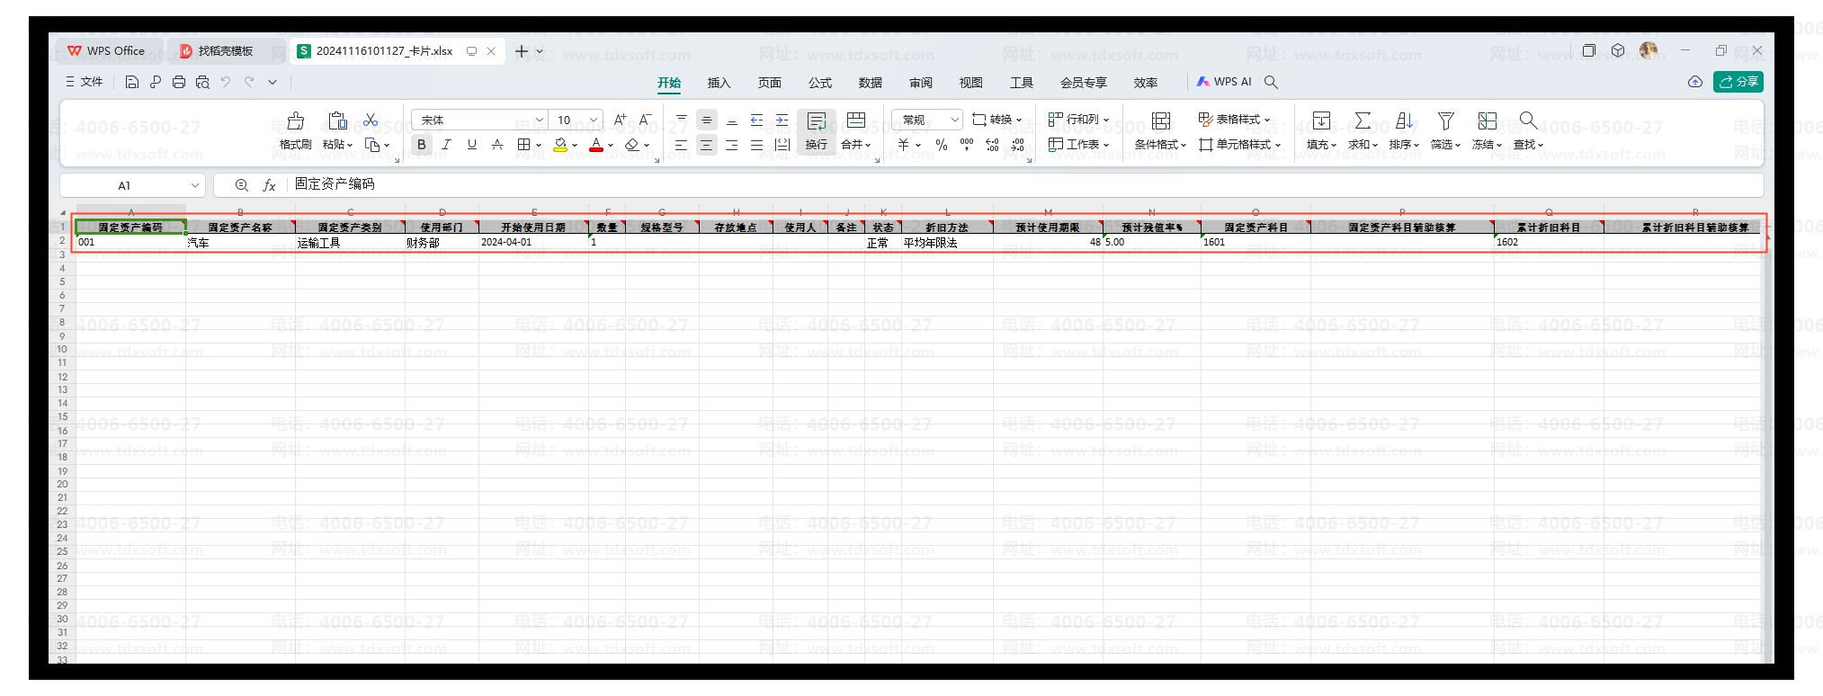Open the font size dropdown

click(594, 120)
